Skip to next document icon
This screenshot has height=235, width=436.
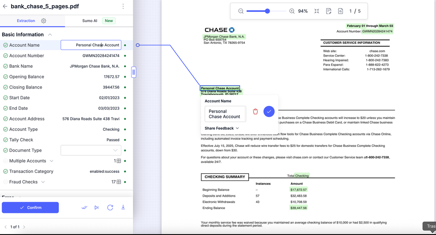pos(97,207)
